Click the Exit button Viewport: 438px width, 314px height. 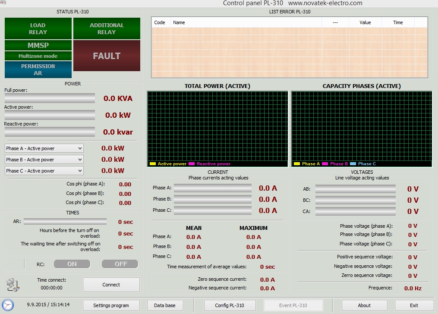(414, 305)
